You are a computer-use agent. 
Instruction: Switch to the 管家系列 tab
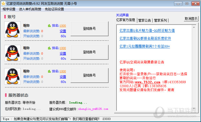(x=160, y=20)
